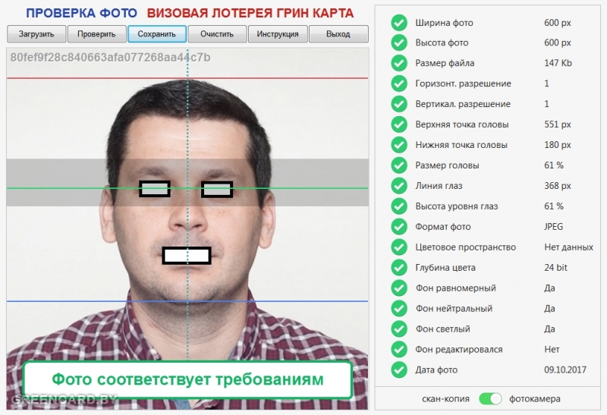Click the green check icon next to Ширина фото
The width and height of the screenshot is (607, 415).
click(x=399, y=23)
